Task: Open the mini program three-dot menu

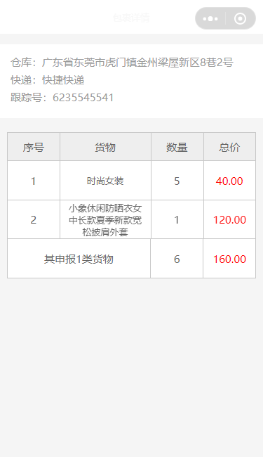Action: pos(210,19)
